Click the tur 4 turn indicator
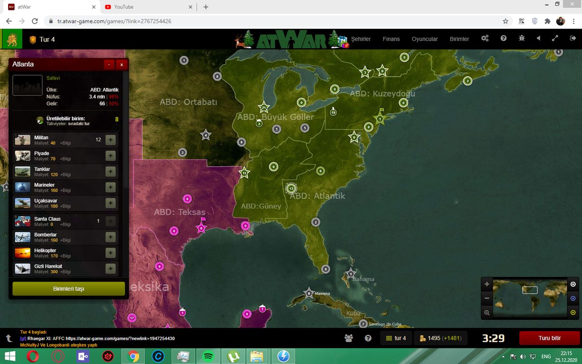 pyautogui.click(x=396, y=338)
